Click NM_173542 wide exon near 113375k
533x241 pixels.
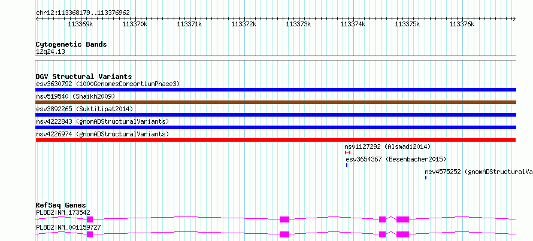[x=403, y=219]
